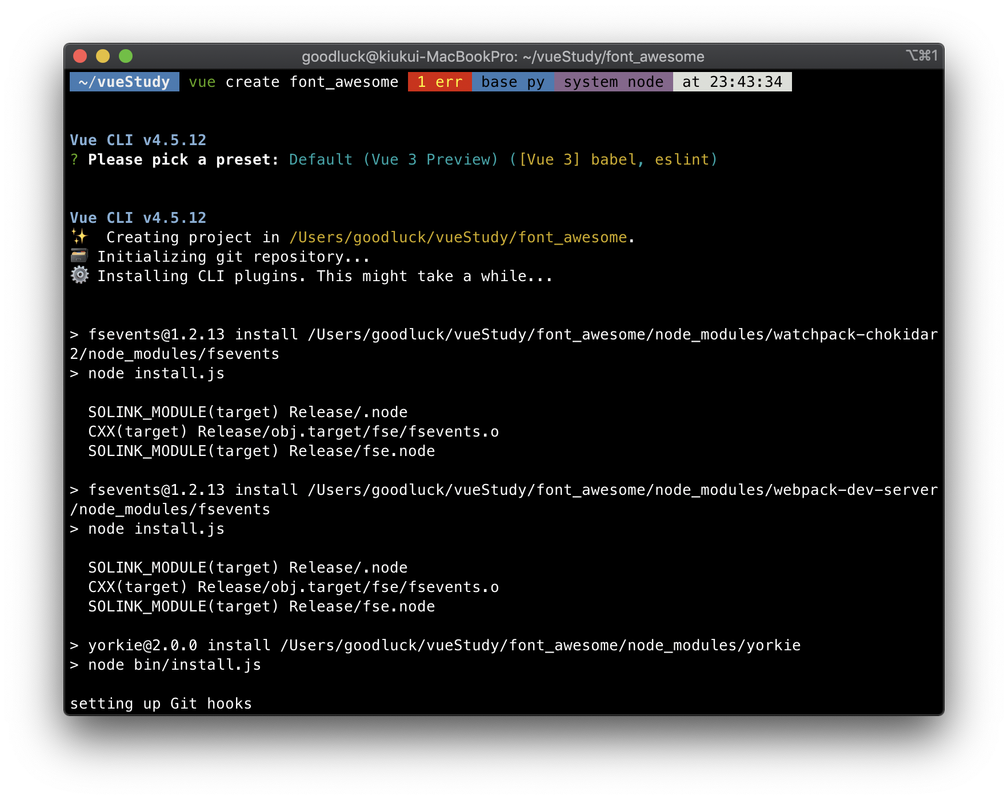Screen dimensions: 1008x800
Task: Click the second 'SOLINK_MODULE(target) Release/fse.node' line
Action: pos(262,606)
